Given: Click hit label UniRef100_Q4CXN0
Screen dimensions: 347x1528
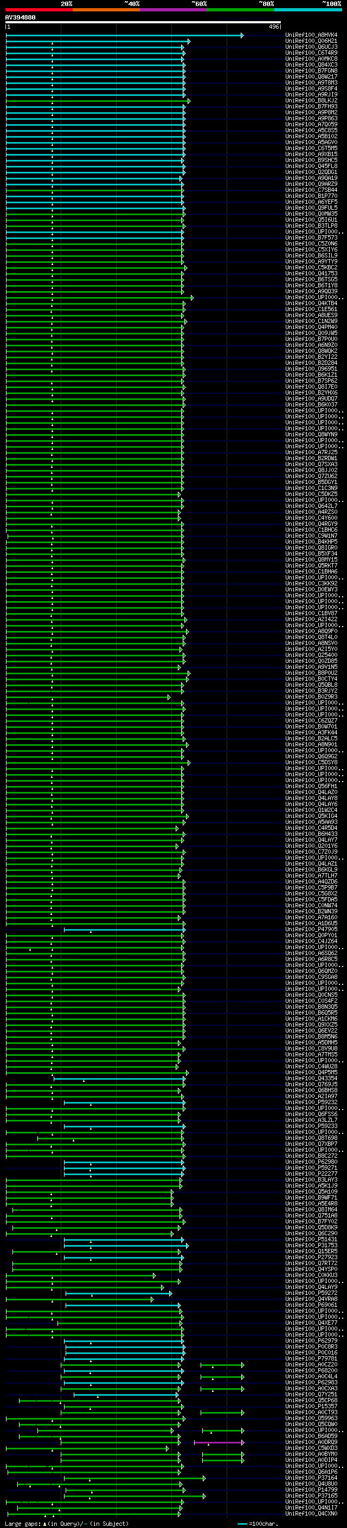Looking at the screenshot, I should [311, 1514].
